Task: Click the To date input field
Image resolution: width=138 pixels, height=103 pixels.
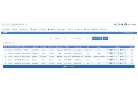Action: pyautogui.click(x=82, y=38)
